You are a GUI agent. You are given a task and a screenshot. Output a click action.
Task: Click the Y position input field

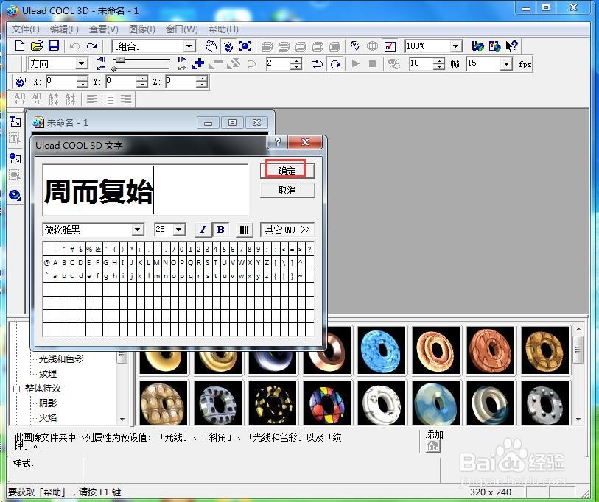[x=122, y=81]
